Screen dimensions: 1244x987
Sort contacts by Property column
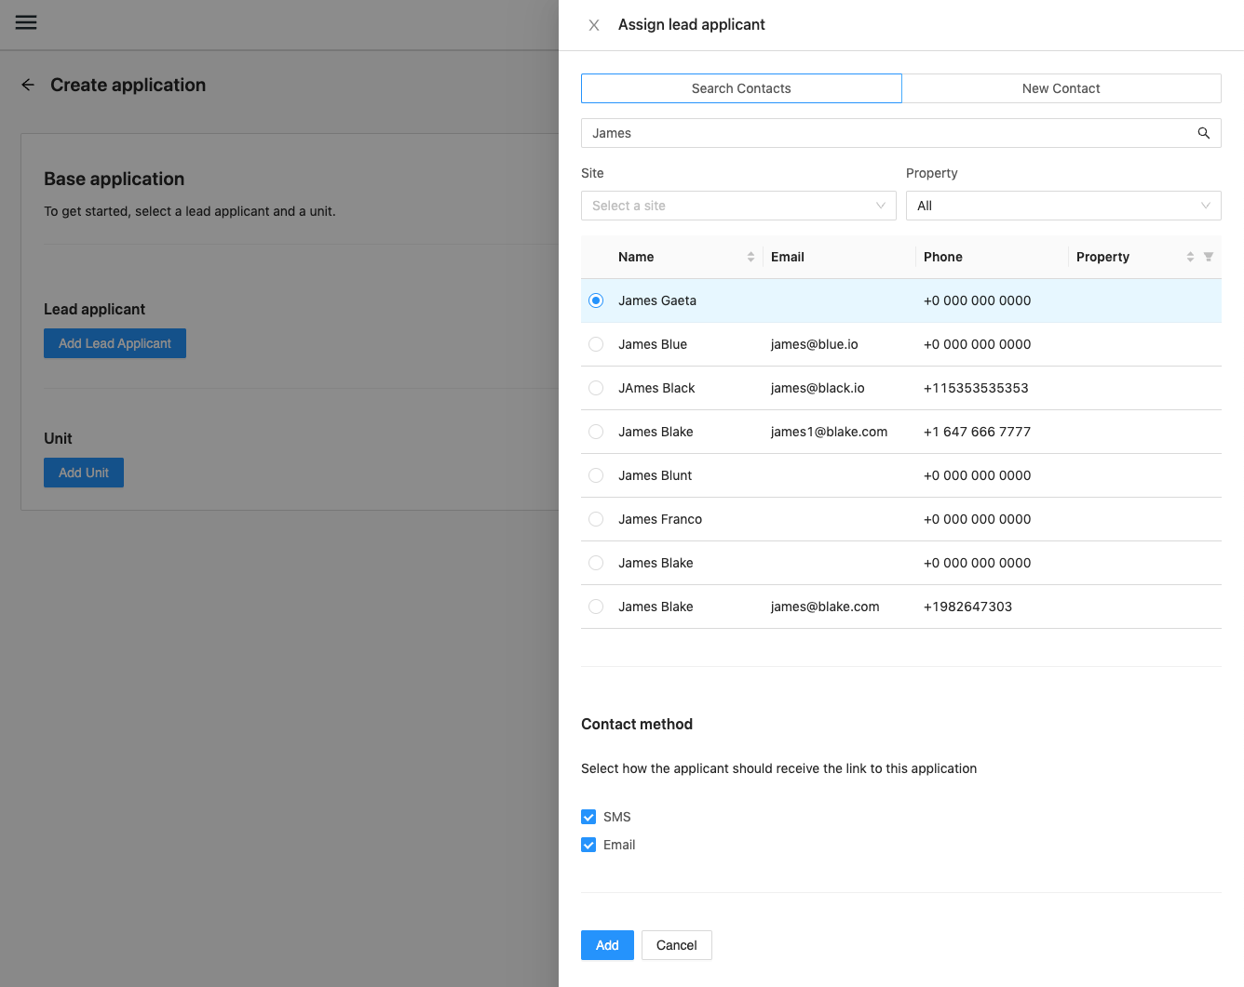(1190, 257)
